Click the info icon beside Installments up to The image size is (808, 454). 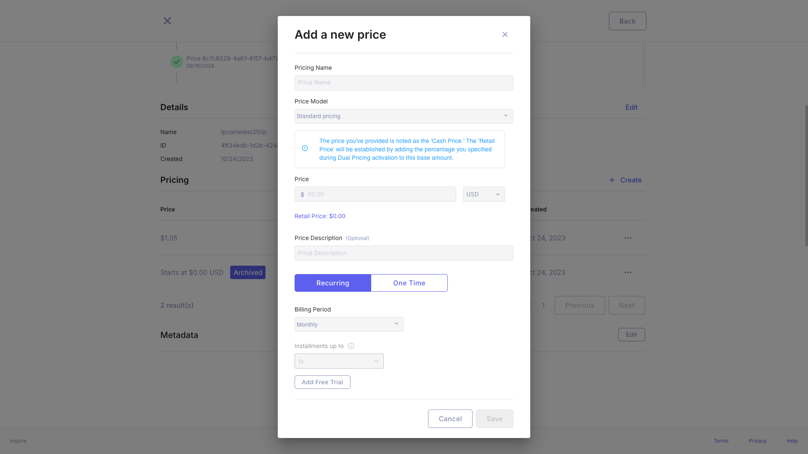(351, 346)
